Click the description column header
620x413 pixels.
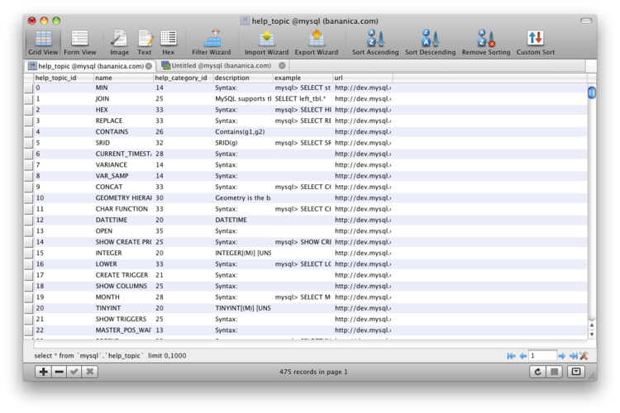[243, 78]
